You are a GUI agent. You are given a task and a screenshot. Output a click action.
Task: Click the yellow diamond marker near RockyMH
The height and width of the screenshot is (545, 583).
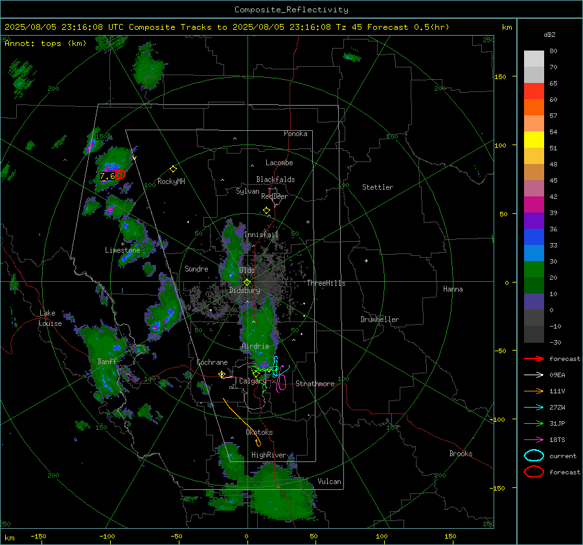click(173, 169)
